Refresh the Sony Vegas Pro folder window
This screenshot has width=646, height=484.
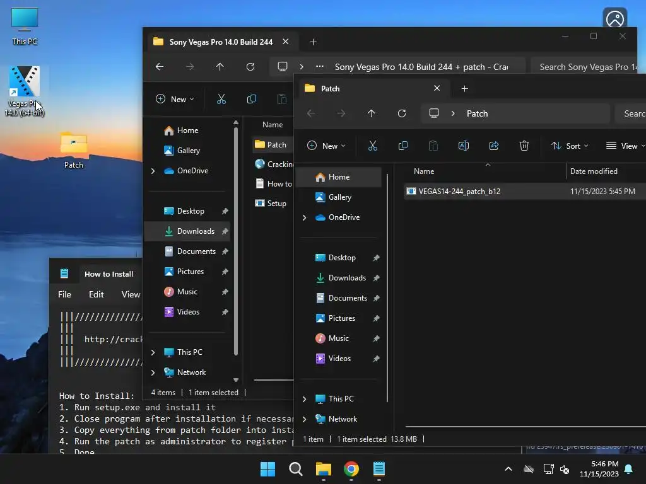[250, 67]
